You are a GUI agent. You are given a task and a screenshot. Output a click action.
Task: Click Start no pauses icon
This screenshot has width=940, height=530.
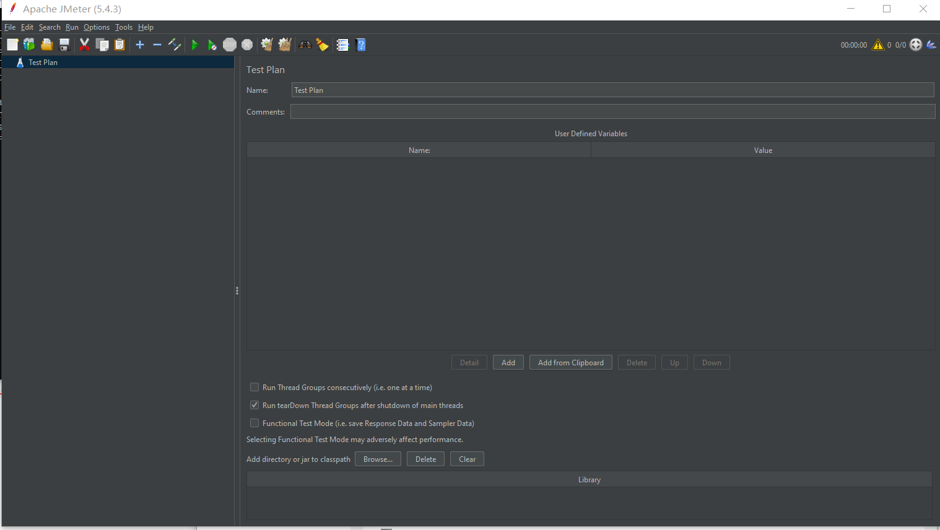click(x=212, y=45)
